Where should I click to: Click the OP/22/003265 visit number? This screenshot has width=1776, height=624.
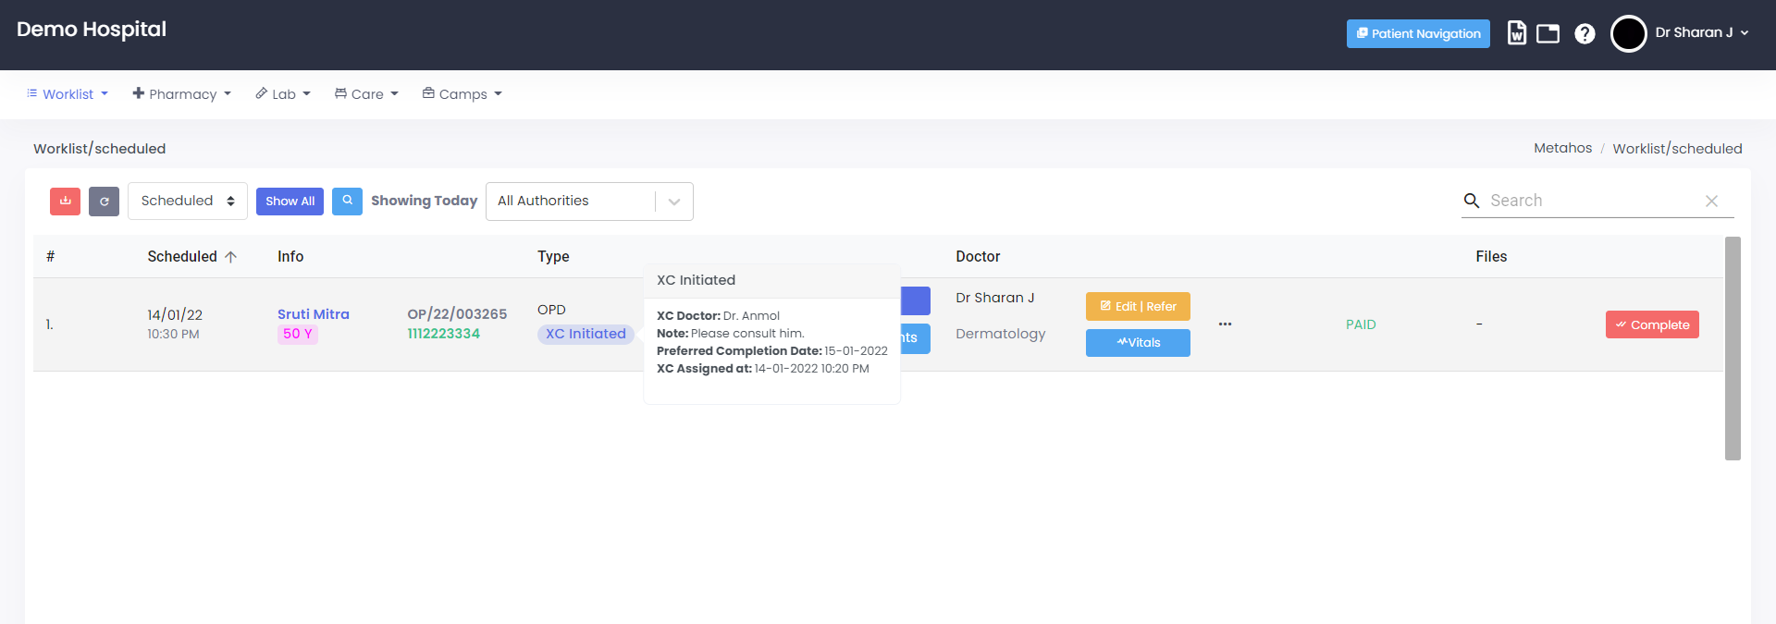click(x=457, y=314)
